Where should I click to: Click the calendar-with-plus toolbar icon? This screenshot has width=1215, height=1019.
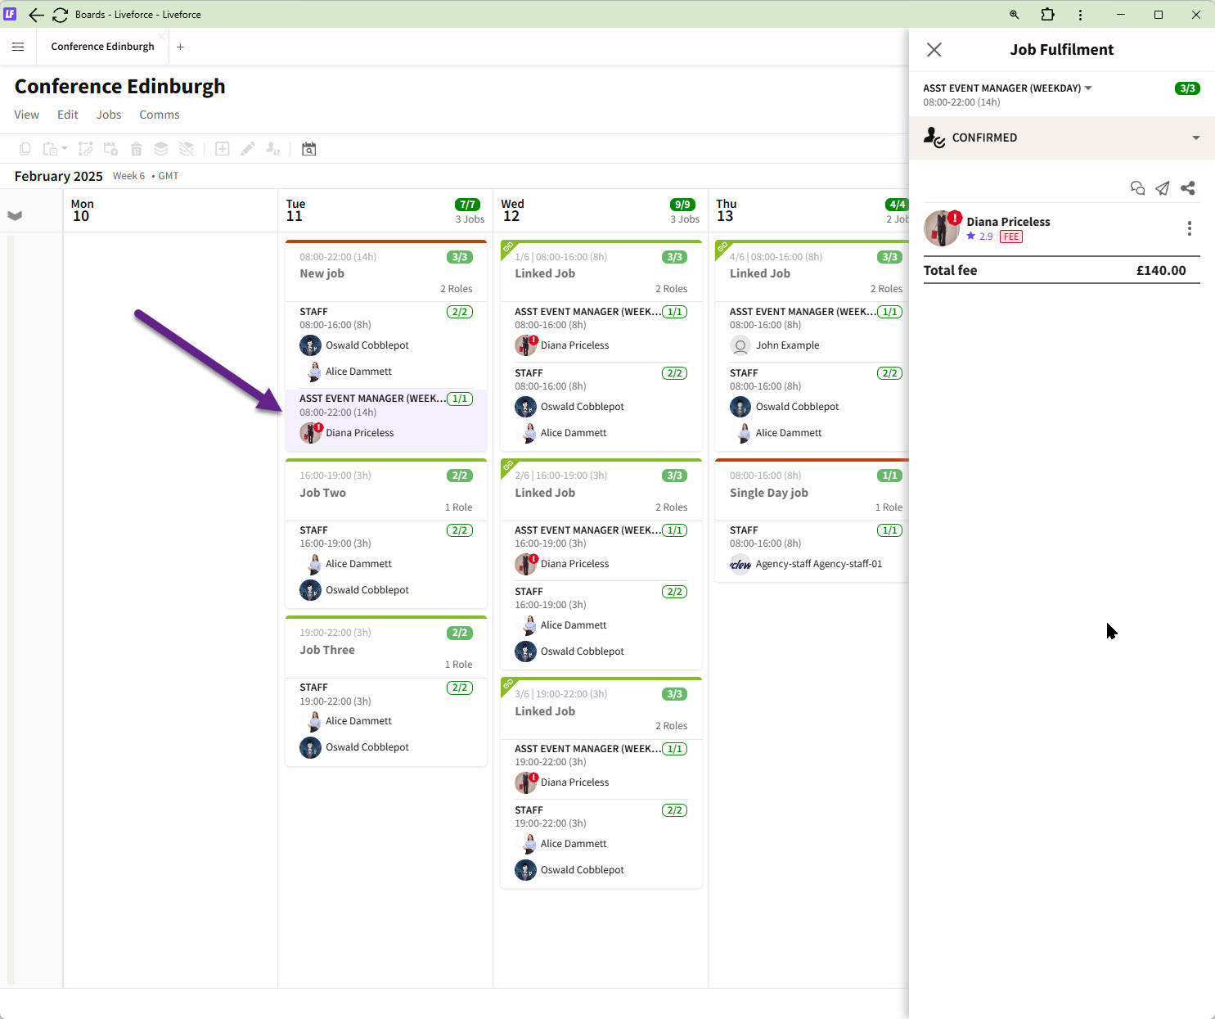[111, 149]
